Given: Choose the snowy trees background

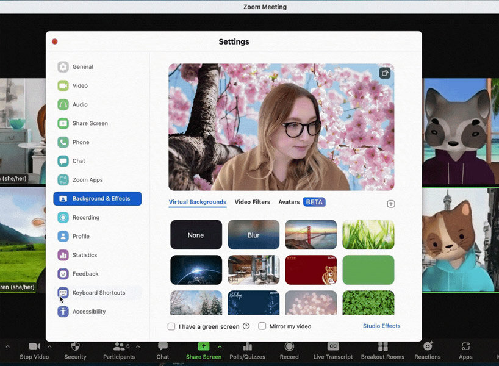Looking at the screenshot, I should [196, 303].
